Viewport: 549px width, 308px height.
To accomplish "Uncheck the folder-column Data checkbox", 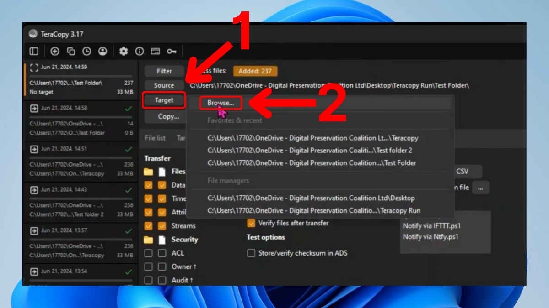I will 148,185.
